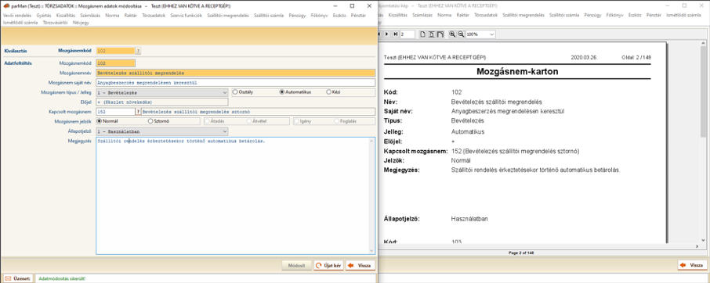Select the Igény radio option

pyautogui.click(x=296, y=121)
